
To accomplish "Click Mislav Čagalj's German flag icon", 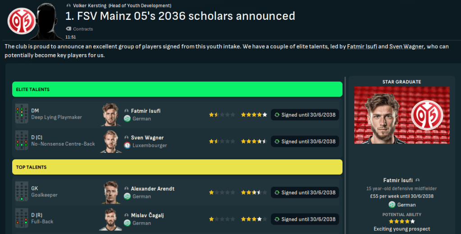I will pos(128,223).
